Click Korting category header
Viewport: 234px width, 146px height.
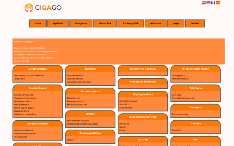click(x=143, y=140)
